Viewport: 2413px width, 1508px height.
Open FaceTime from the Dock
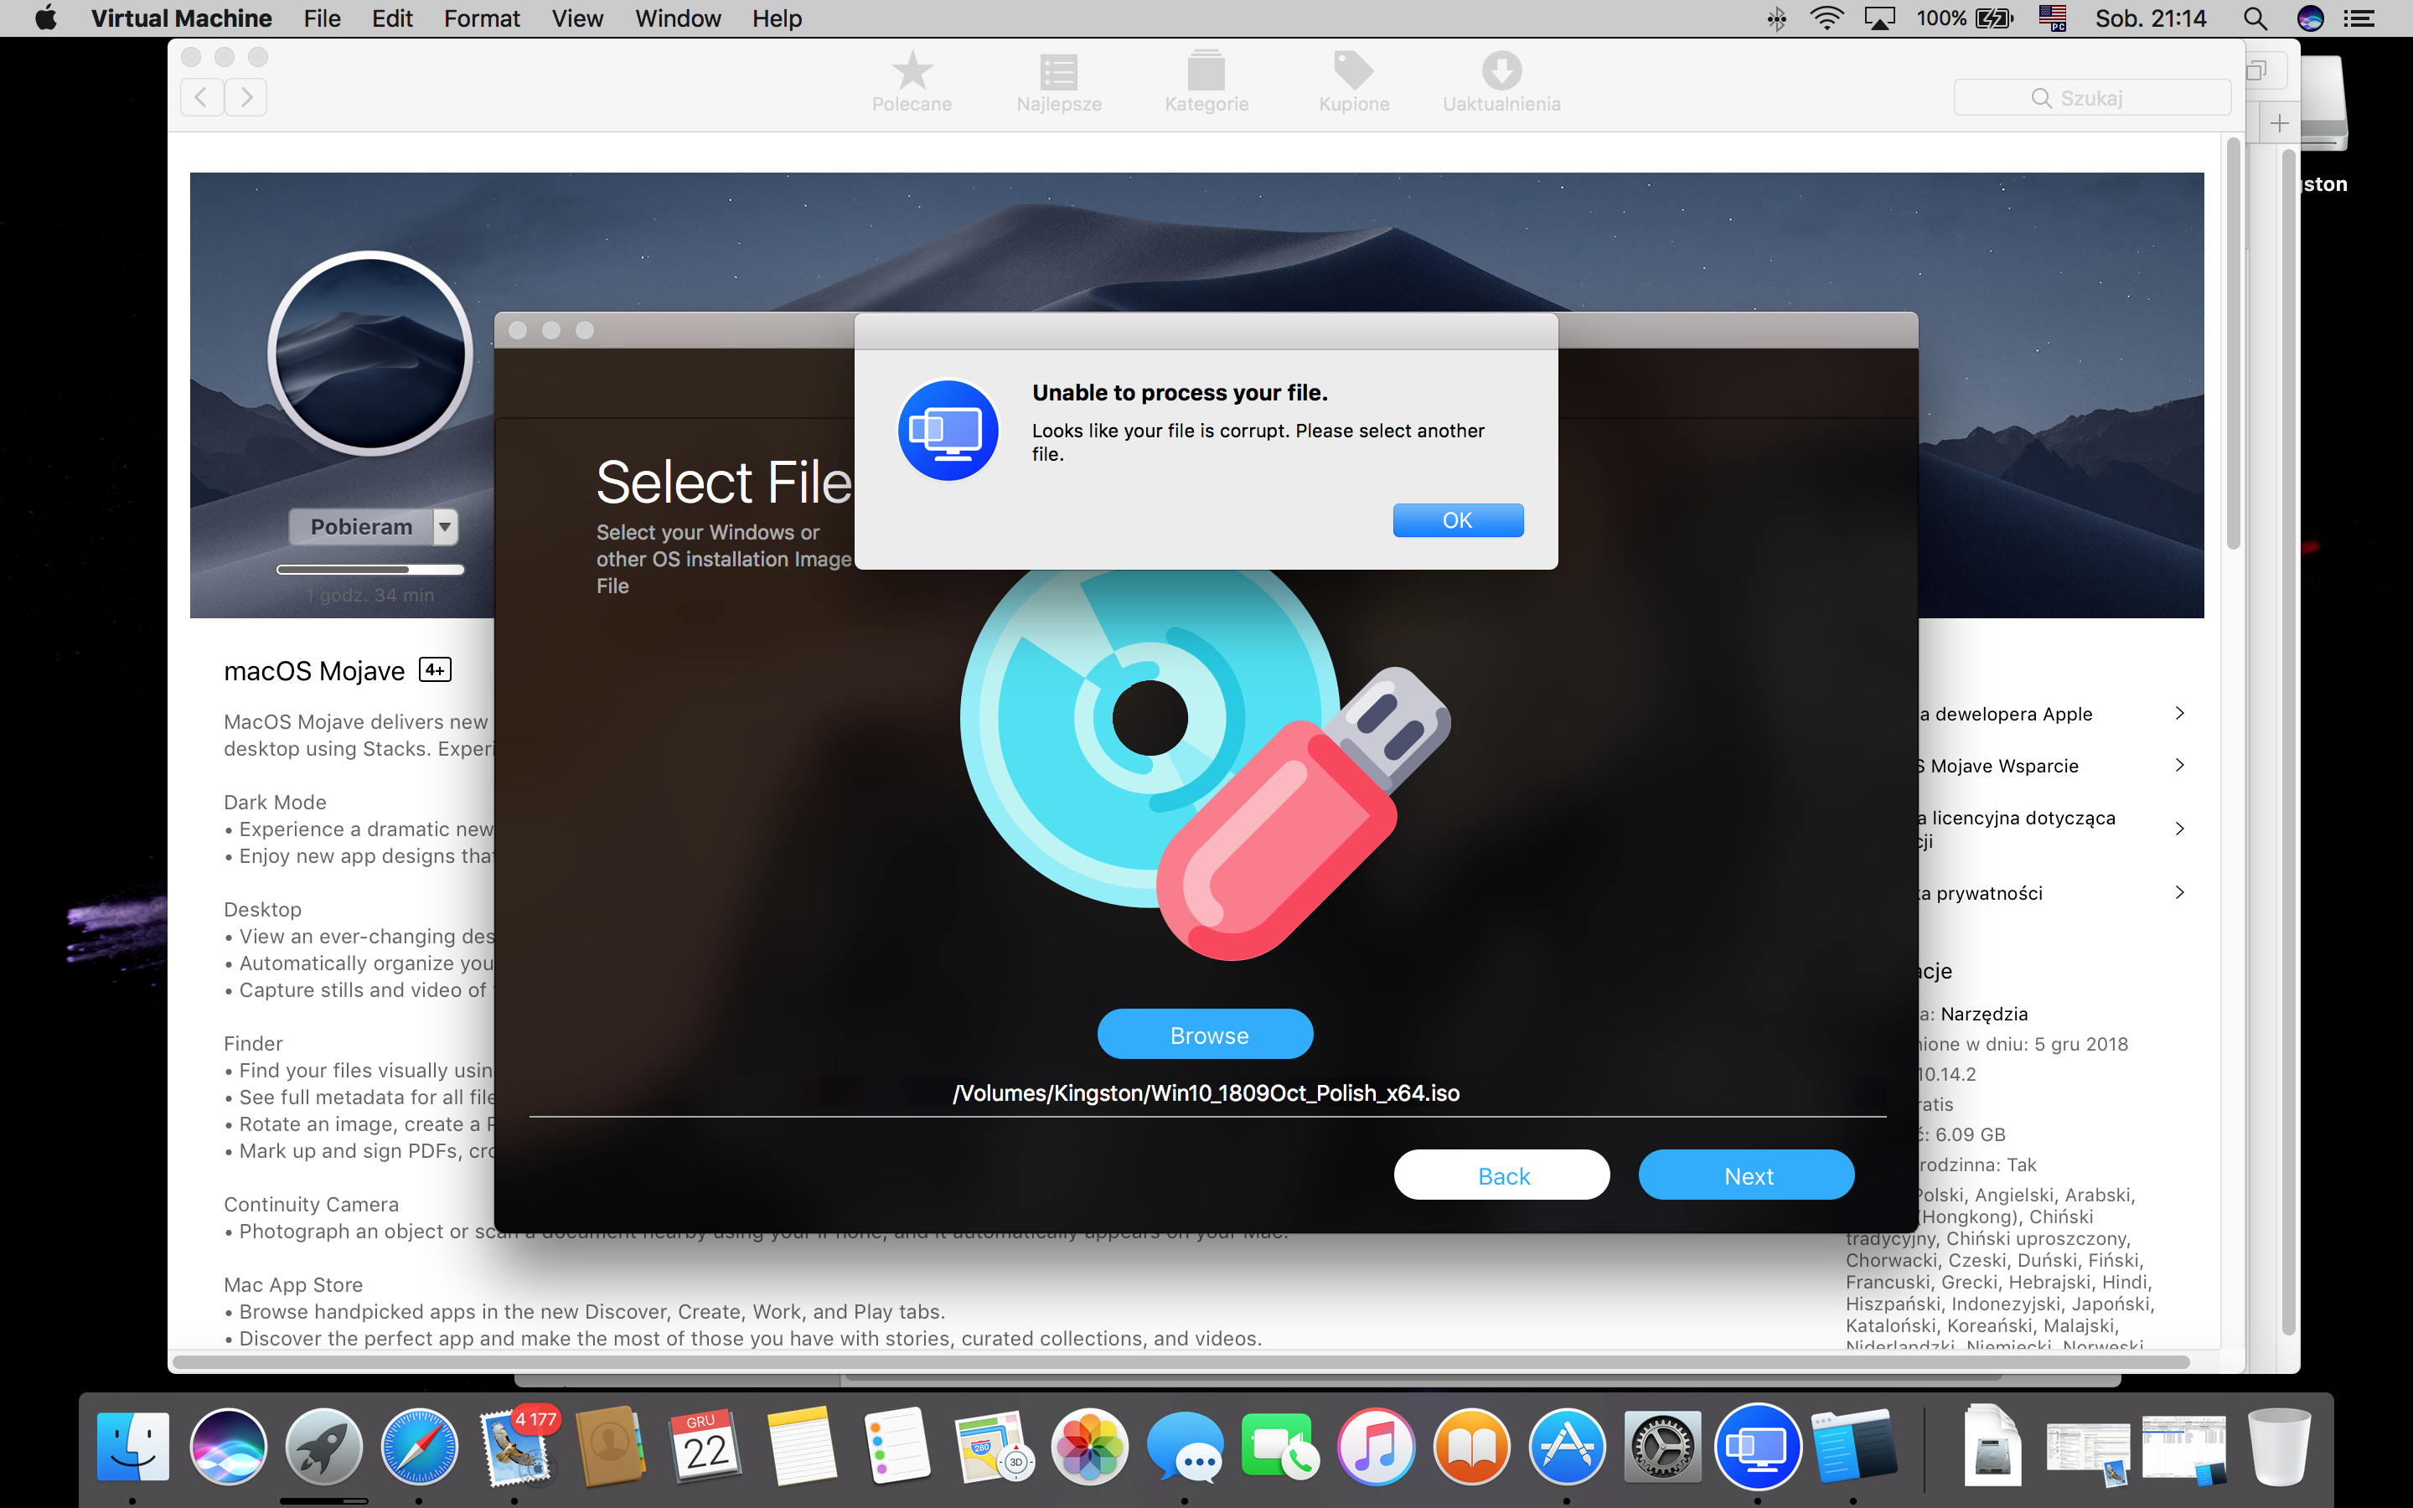(x=1280, y=1445)
